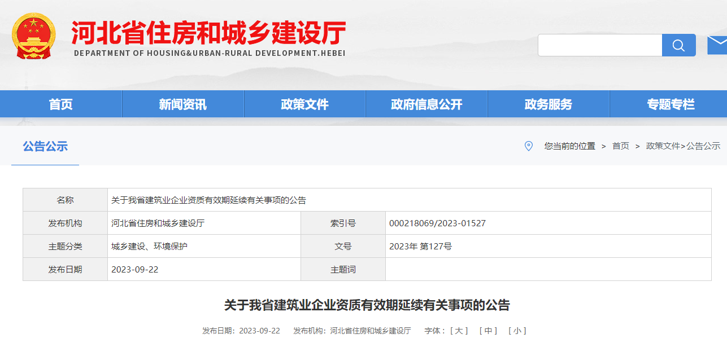Click index number 000218069/2023-01527
Image resolution: width=727 pixels, height=347 pixels.
click(437, 223)
